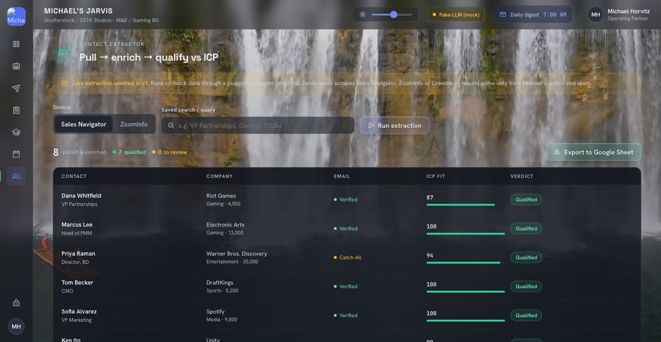Open the MH avatar at the sidebar bottom

pos(16,326)
